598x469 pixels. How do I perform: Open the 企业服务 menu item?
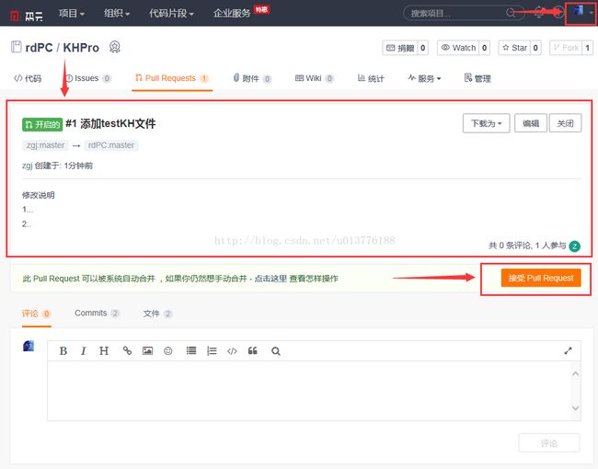tap(232, 14)
